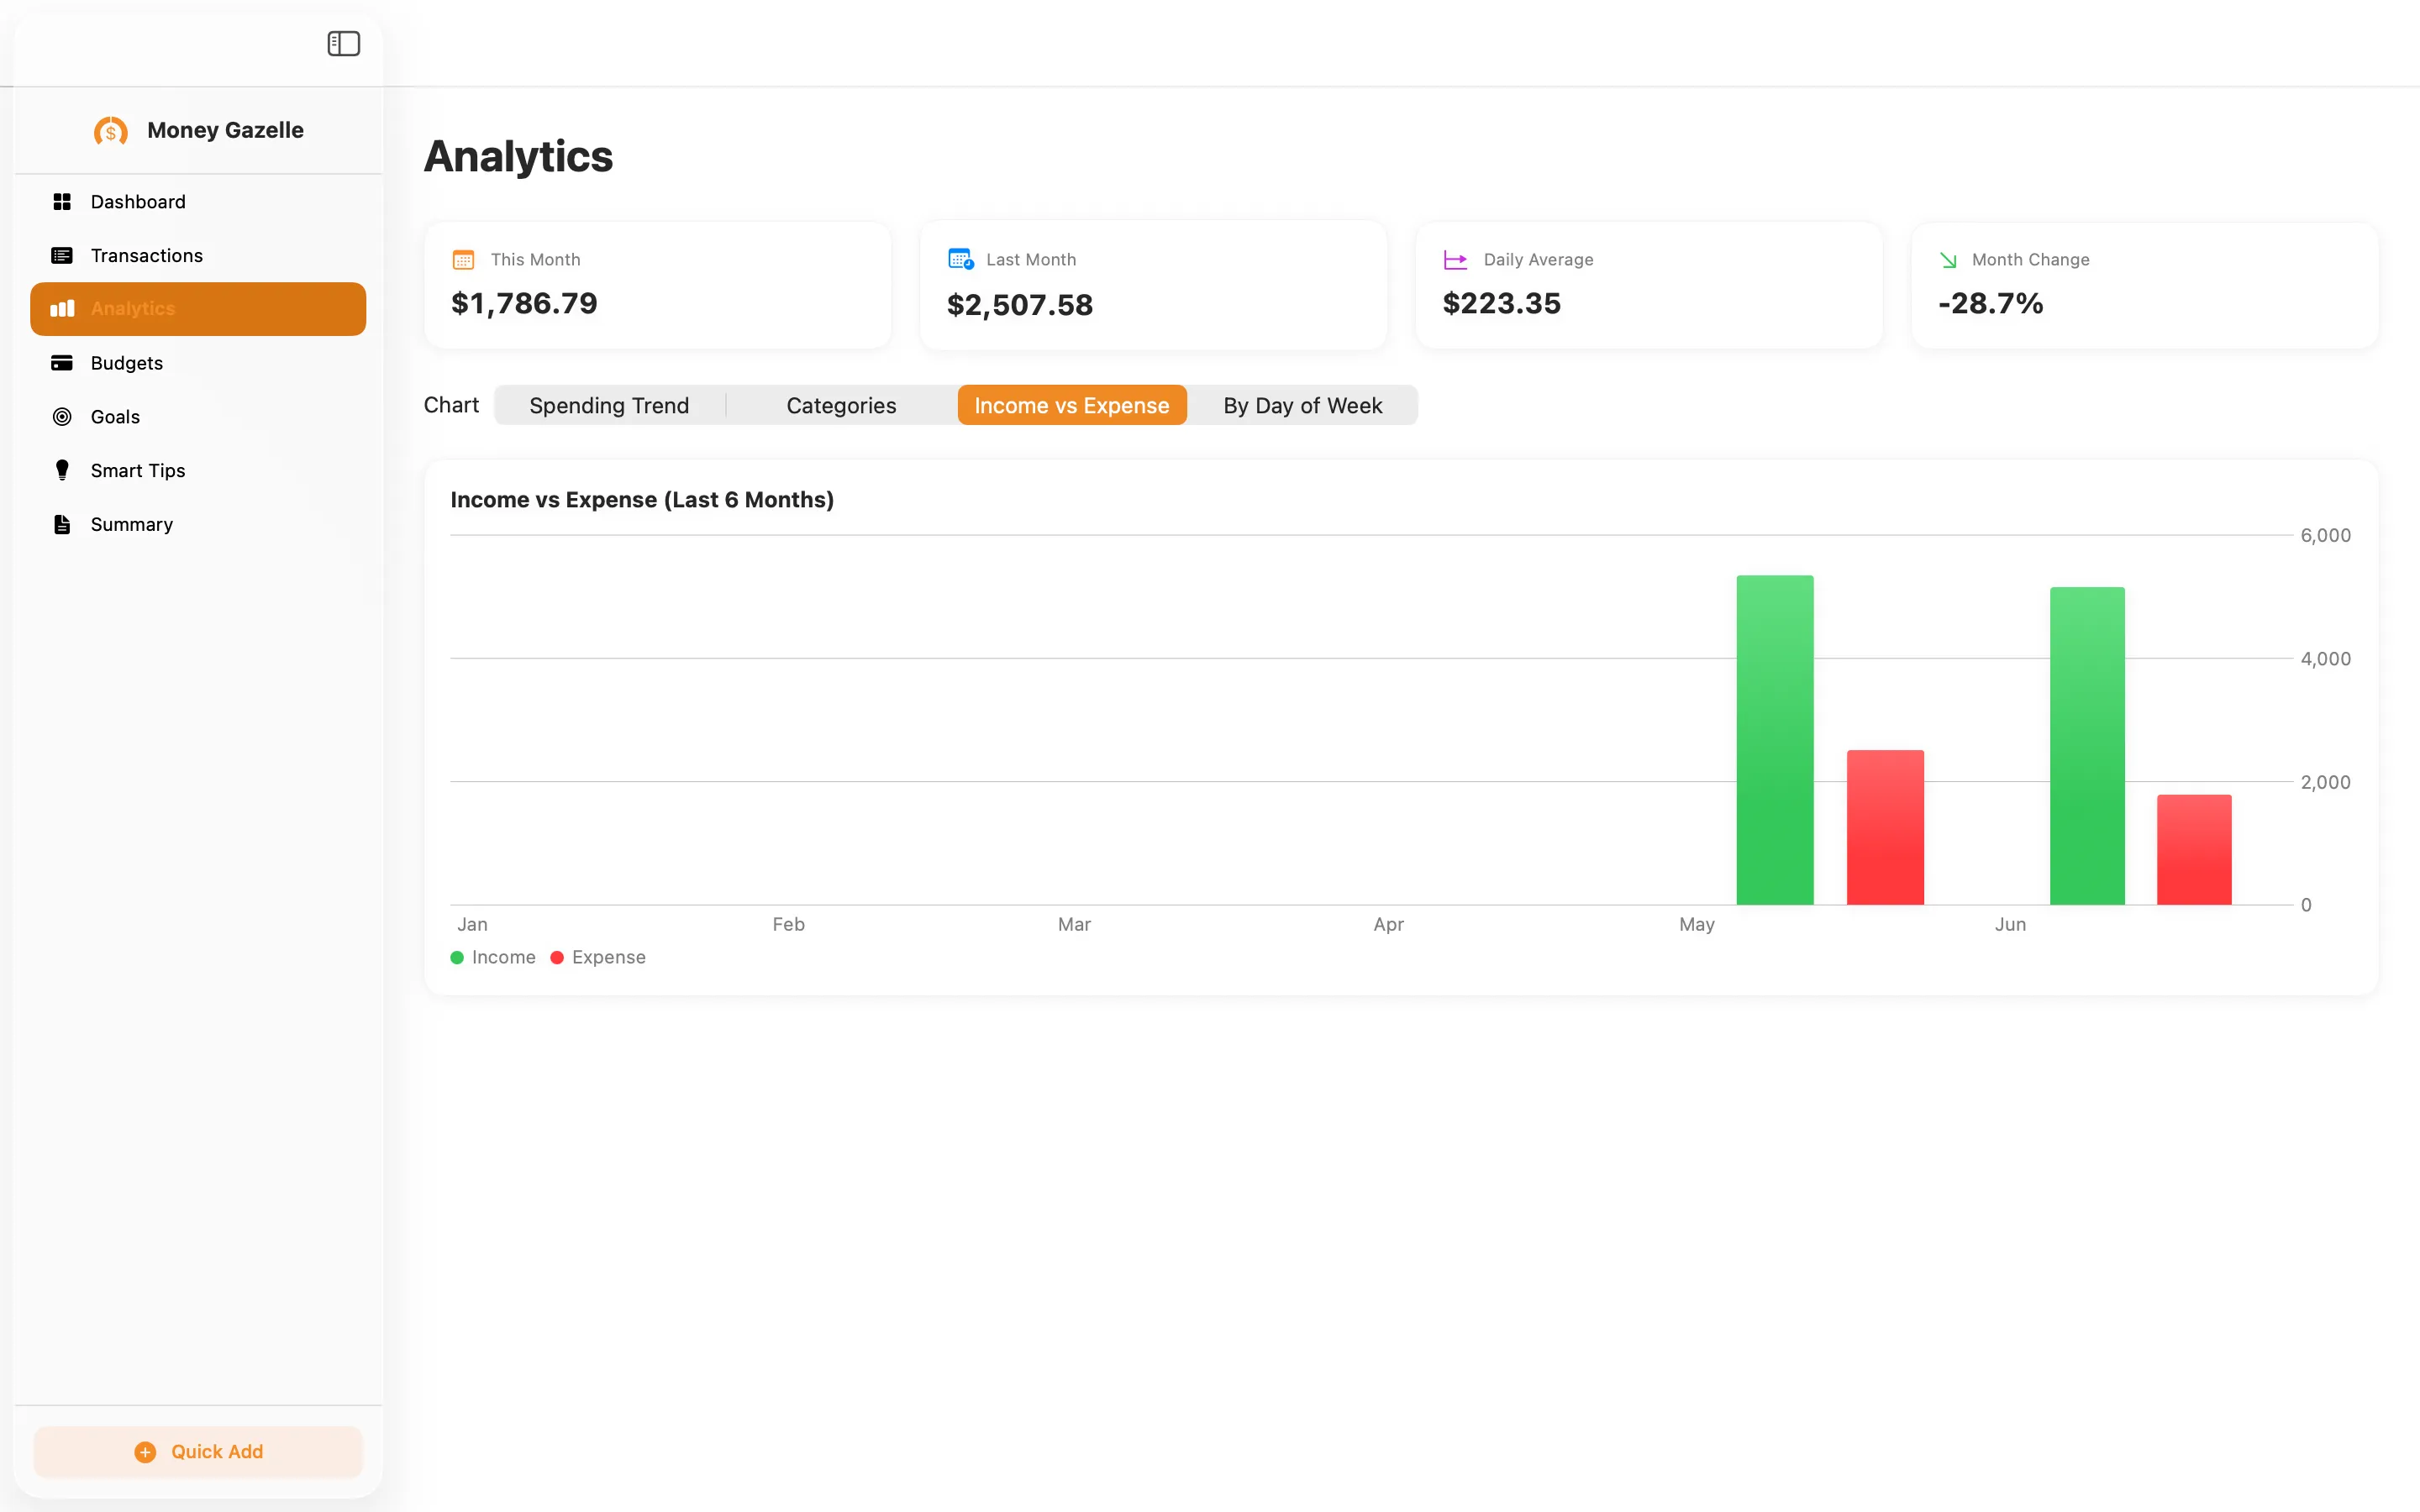Click the Quick Add button
This screenshot has height=1512, width=2420.
[198, 1452]
